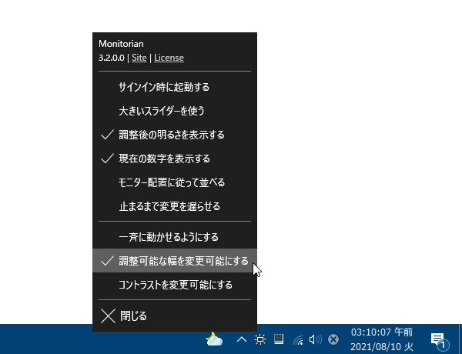This screenshot has width=462, height=354.
Task: Enable コントラストを変更可能にする option
Action: pyautogui.click(x=175, y=285)
